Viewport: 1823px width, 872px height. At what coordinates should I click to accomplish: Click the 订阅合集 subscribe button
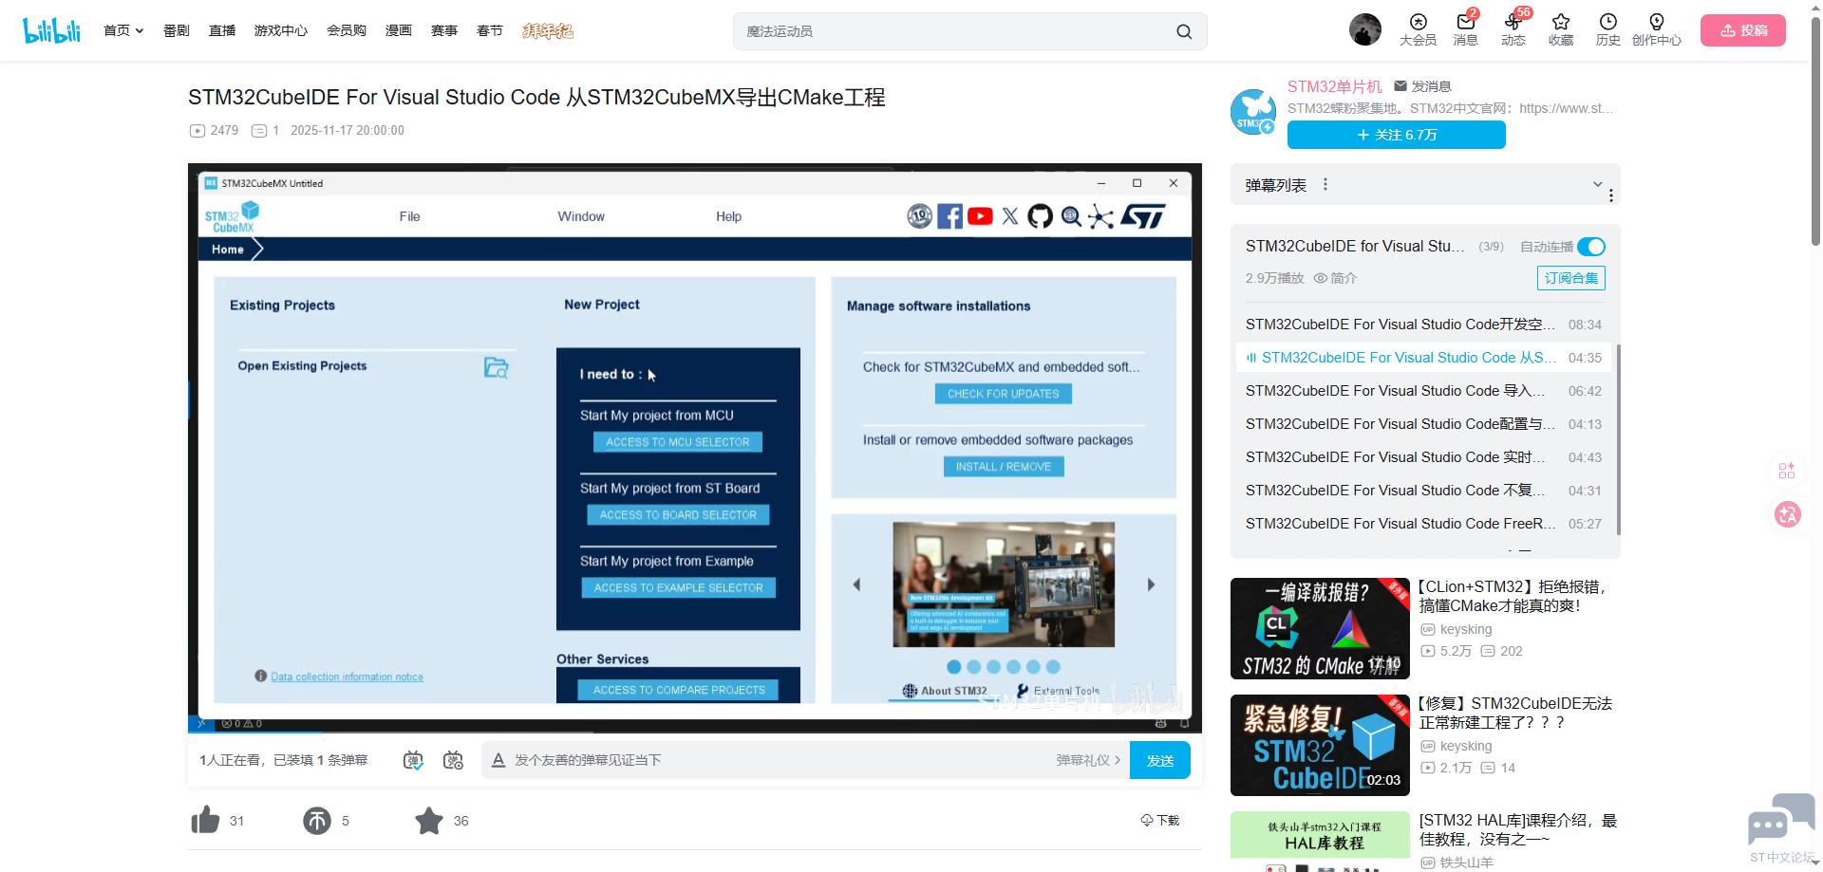click(x=1571, y=278)
